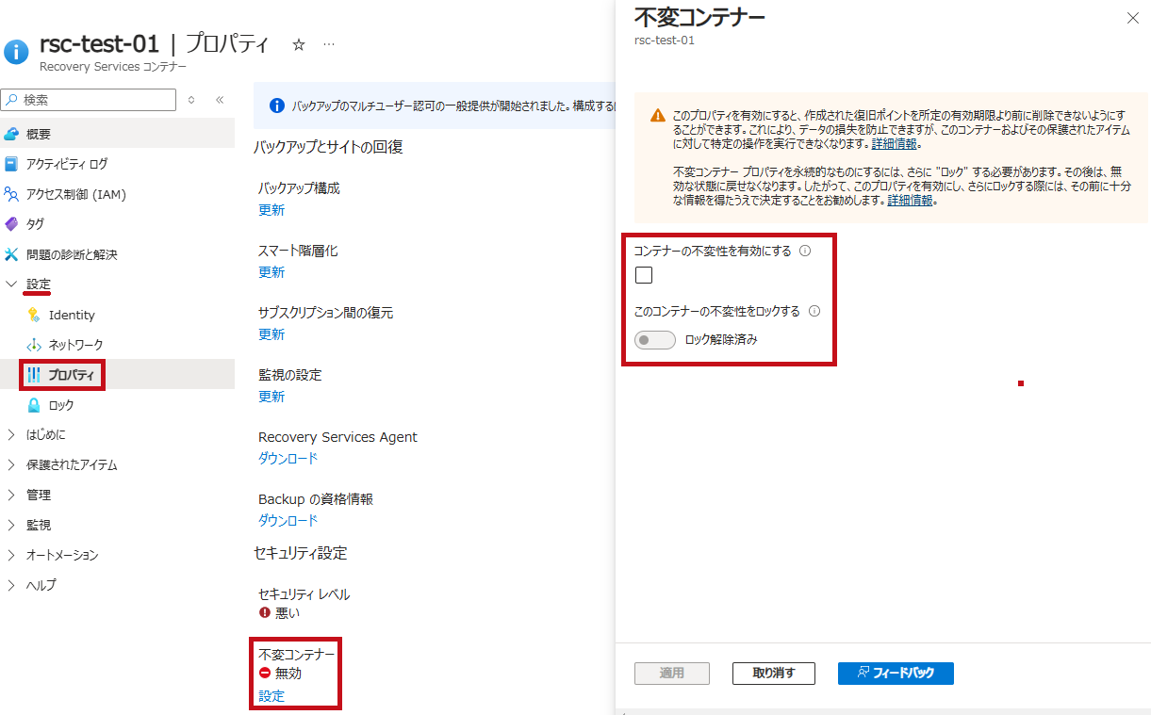Click the ネットワーク icon
The width and height of the screenshot is (1151, 715).
point(34,345)
